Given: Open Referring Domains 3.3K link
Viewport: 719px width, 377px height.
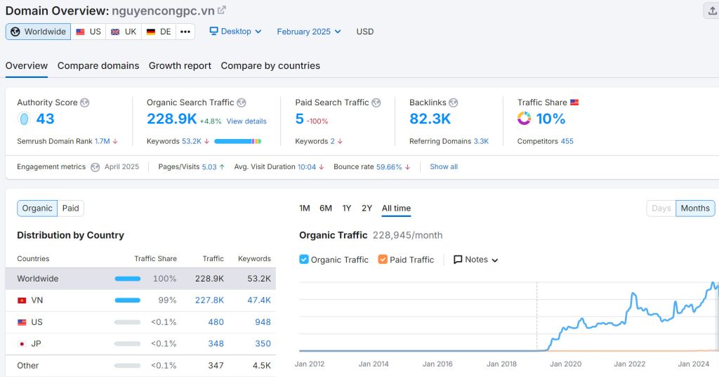Looking at the screenshot, I should [x=481, y=141].
